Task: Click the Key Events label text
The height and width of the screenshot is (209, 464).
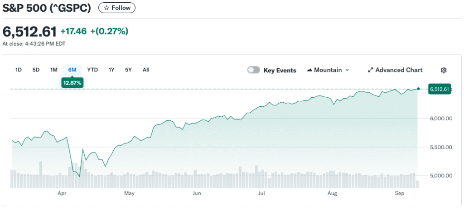Action: pos(280,70)
